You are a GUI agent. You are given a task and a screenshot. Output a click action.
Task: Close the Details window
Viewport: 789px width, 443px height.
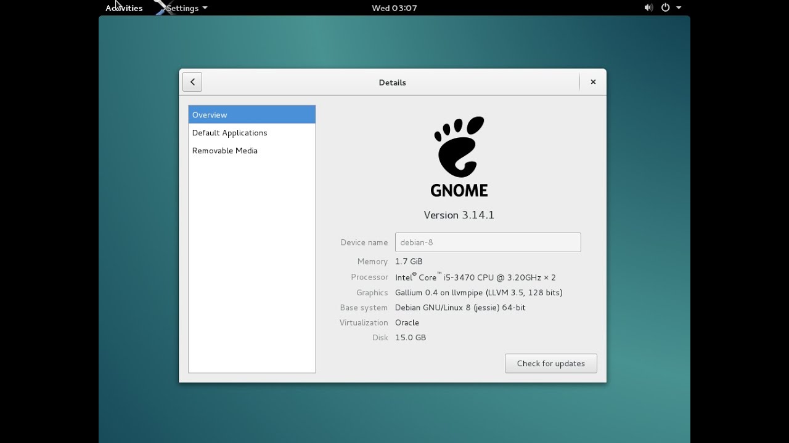pyautogui.click(x=593, y=82)
